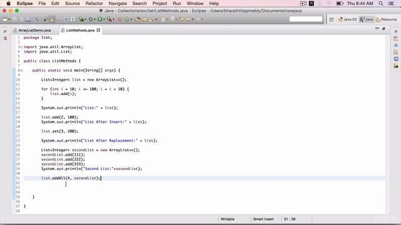The width and height of the screenshot is (401, 225).
Task: Open the Source menu
Action: pyautogui.click(x=73, y=3)
